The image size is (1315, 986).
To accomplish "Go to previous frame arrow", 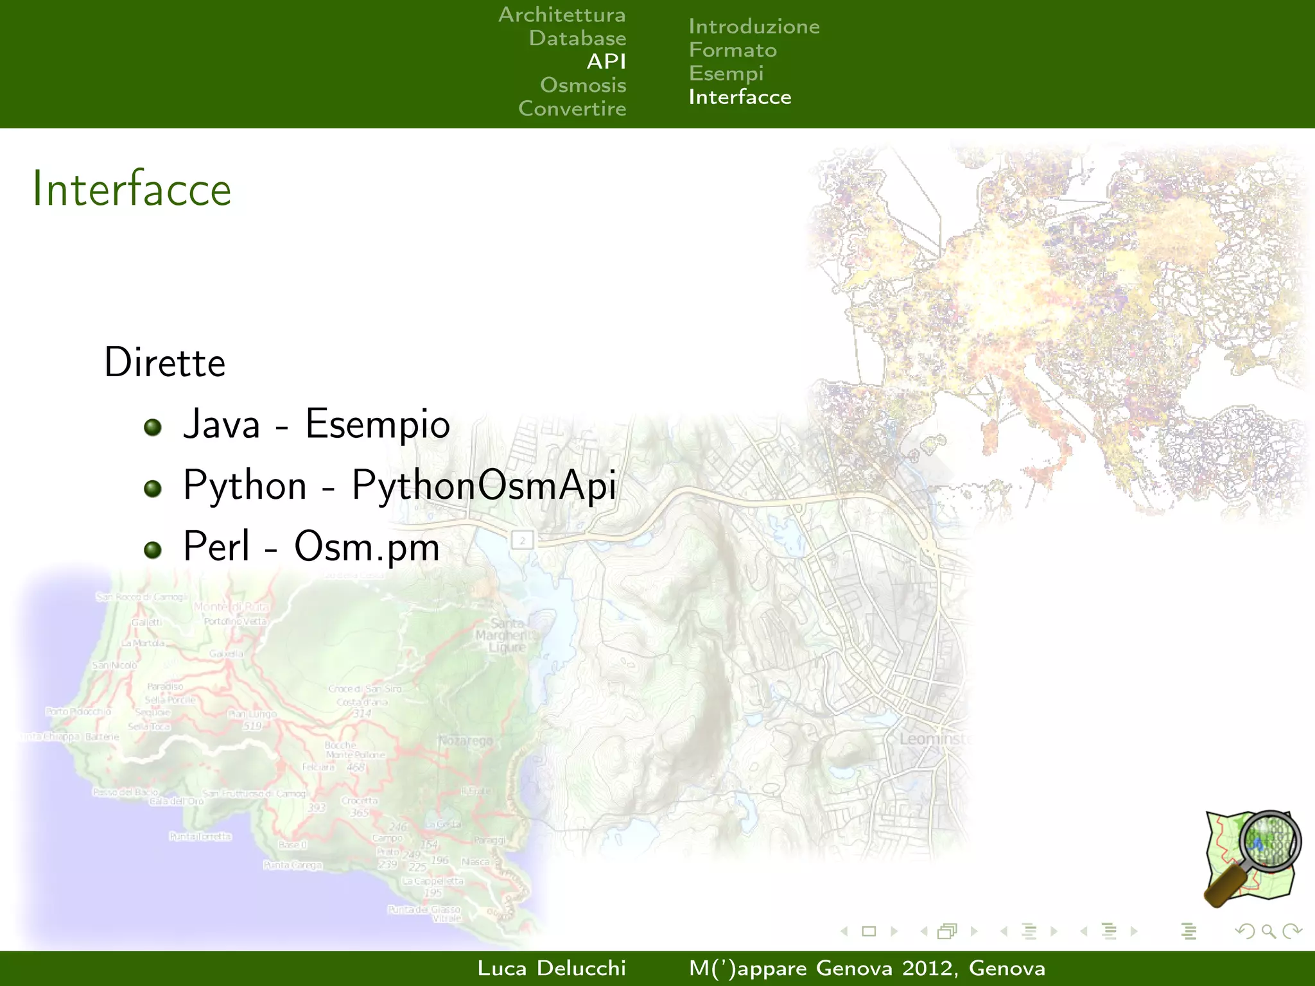I will pyautogui.click(x=924, y=931).
